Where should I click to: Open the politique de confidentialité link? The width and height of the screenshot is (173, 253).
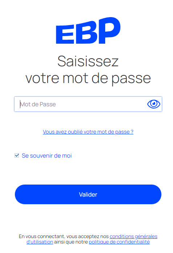119,242
